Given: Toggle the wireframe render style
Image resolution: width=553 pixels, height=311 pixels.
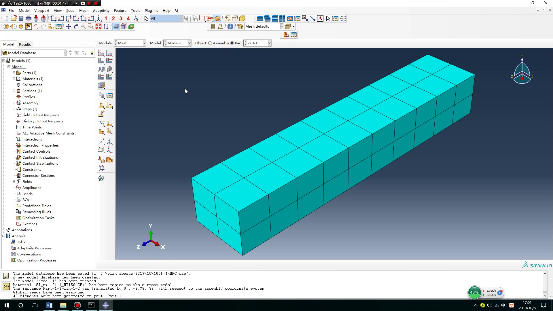Looking at the screenshot, I should pyautogui.click(x=227, y=19).
